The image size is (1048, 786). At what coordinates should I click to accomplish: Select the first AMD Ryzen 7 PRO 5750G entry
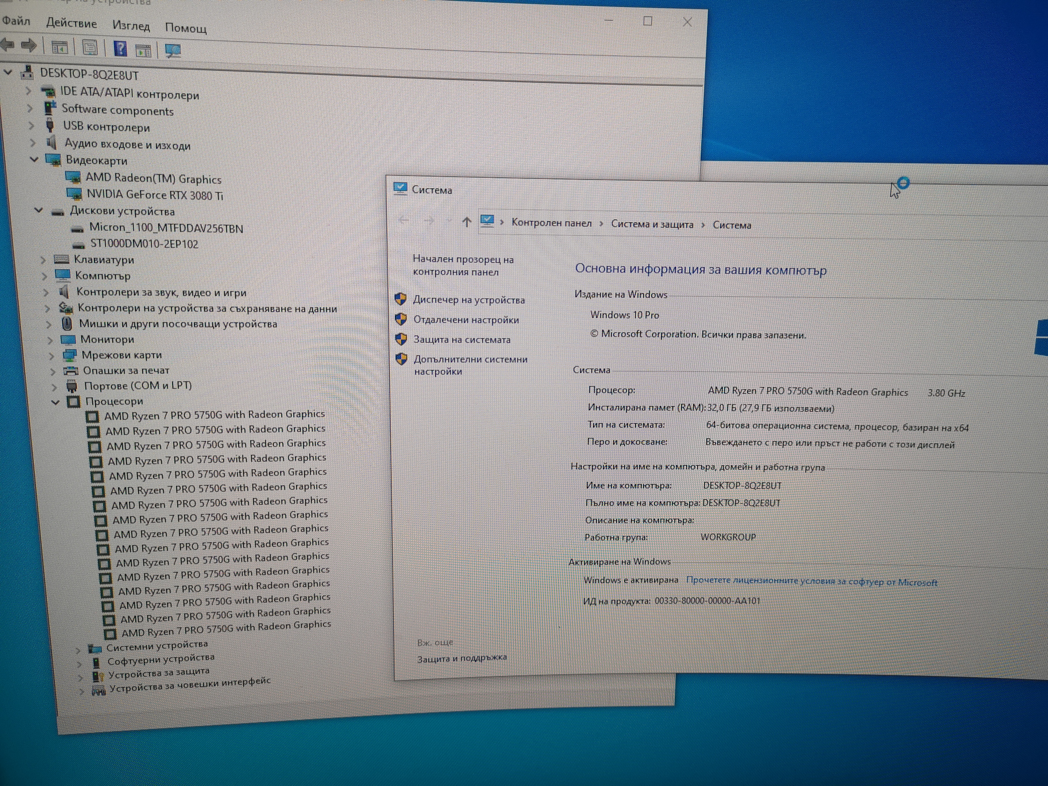point(215,415)
